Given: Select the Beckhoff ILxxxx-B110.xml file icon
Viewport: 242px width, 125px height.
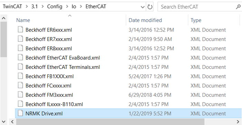Looking at the screenshot, I should [x=20, y=104].
